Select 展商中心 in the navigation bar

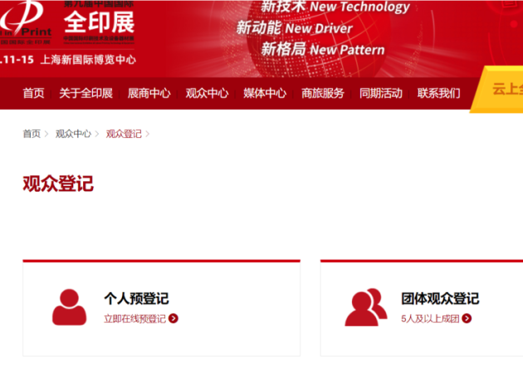149,93
